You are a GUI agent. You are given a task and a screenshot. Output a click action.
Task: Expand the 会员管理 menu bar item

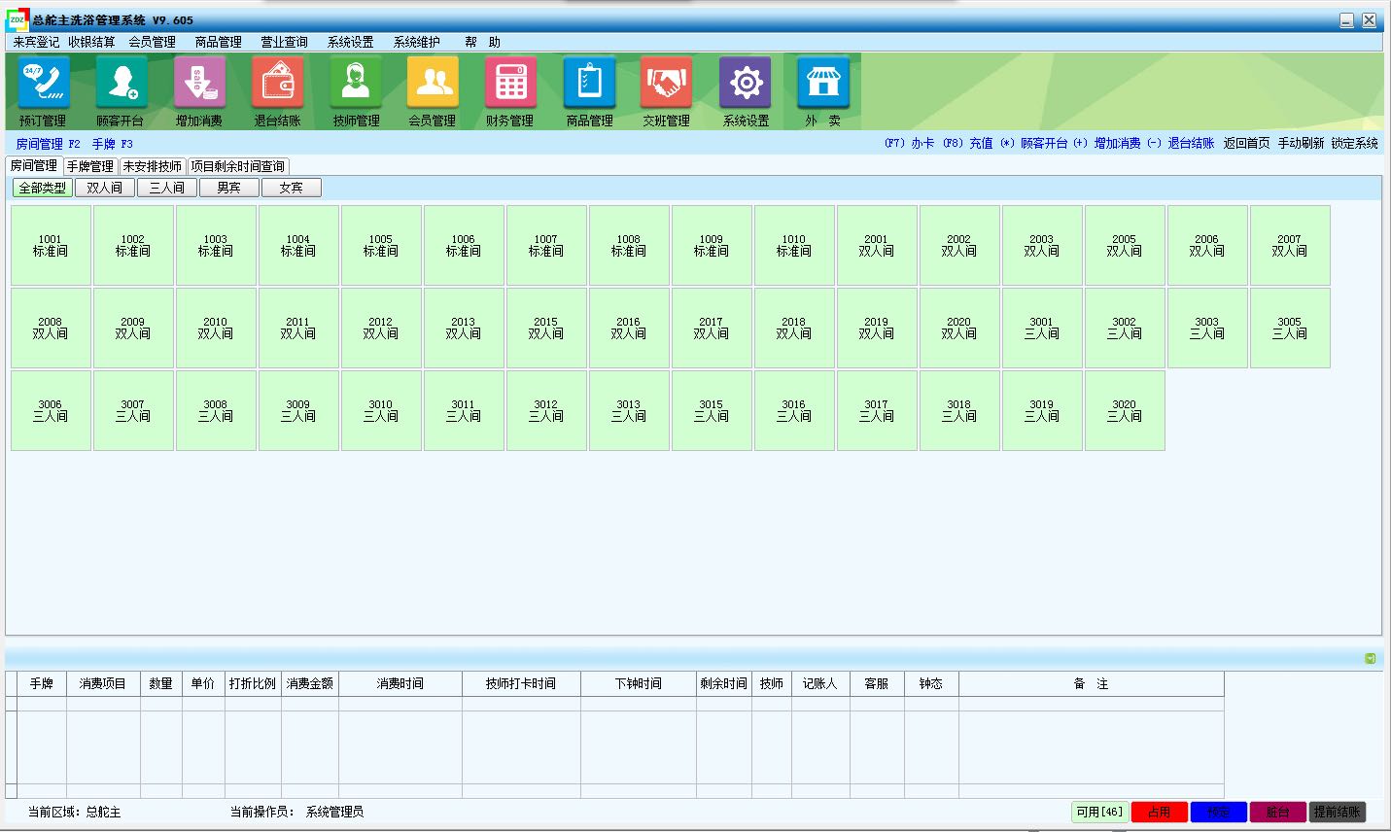point(153,42)
